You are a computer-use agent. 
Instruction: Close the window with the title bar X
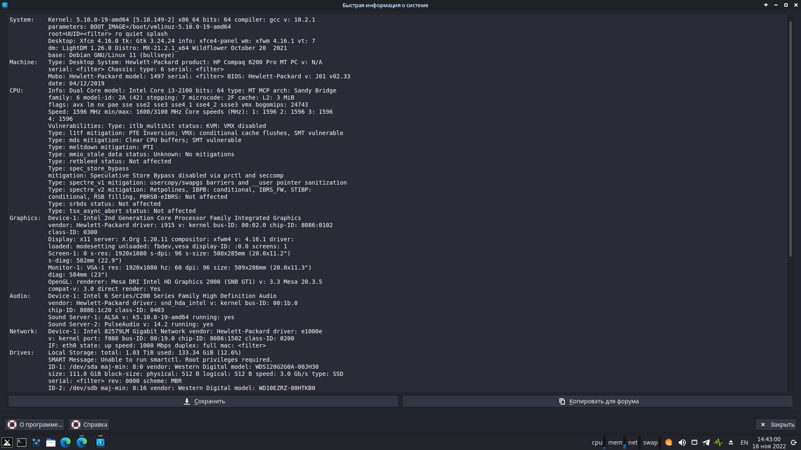(796, 5)
